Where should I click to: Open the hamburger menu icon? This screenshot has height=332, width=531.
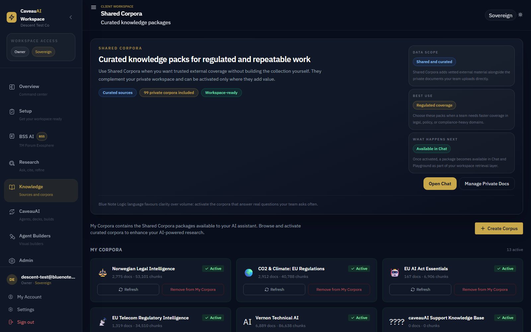tap(94, 7)
